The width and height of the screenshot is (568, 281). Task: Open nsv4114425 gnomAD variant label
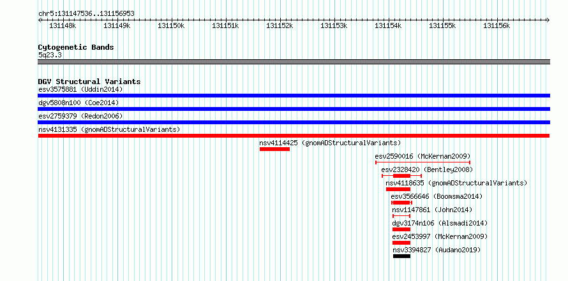pos(330,143)
